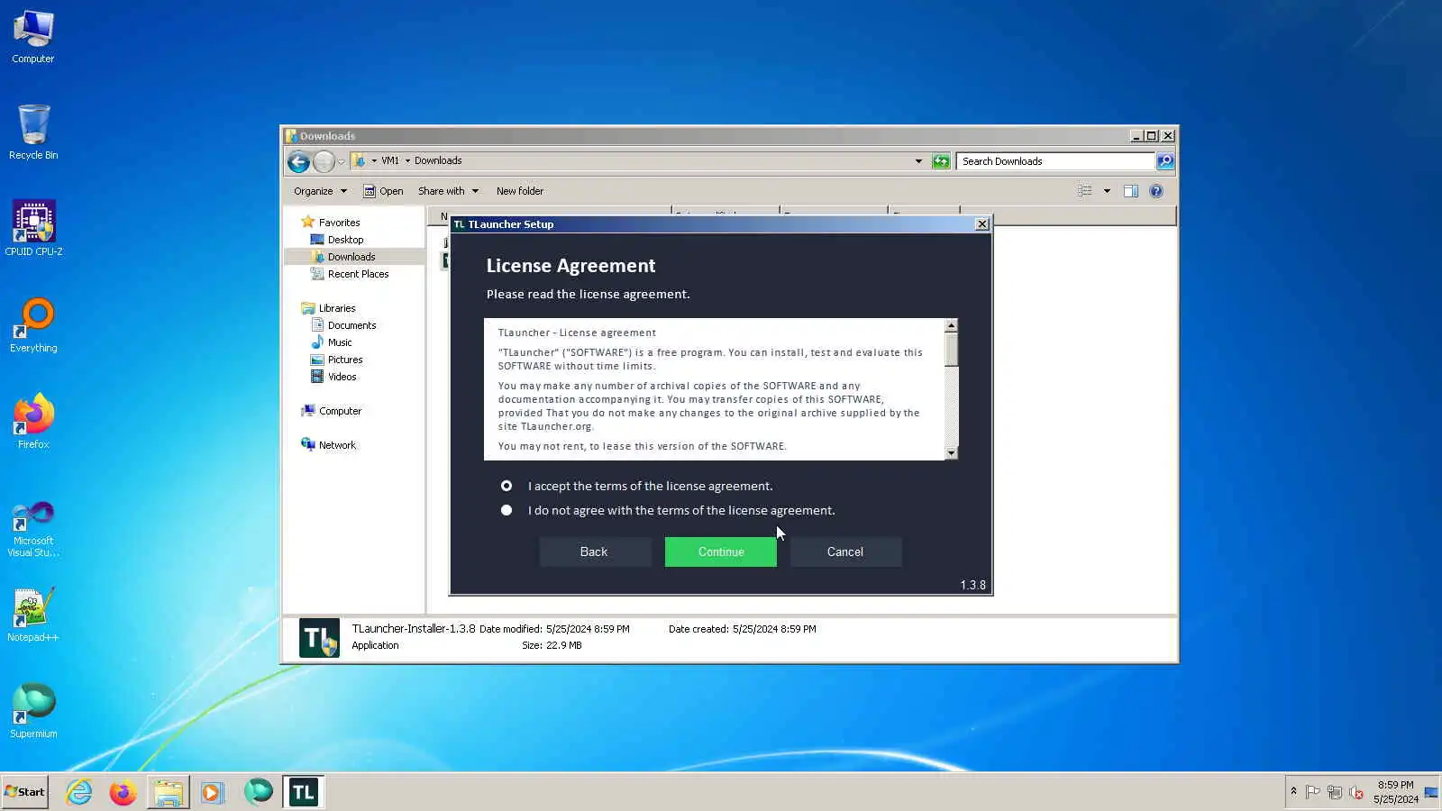
Task: Select the Everything desktop shortcut
Action: (33, 325)
